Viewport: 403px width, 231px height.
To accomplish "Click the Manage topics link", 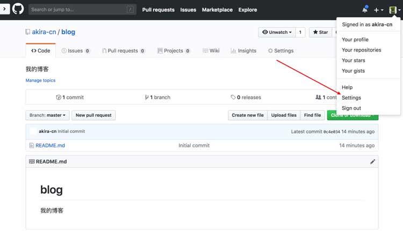I will tap(40, 80).
